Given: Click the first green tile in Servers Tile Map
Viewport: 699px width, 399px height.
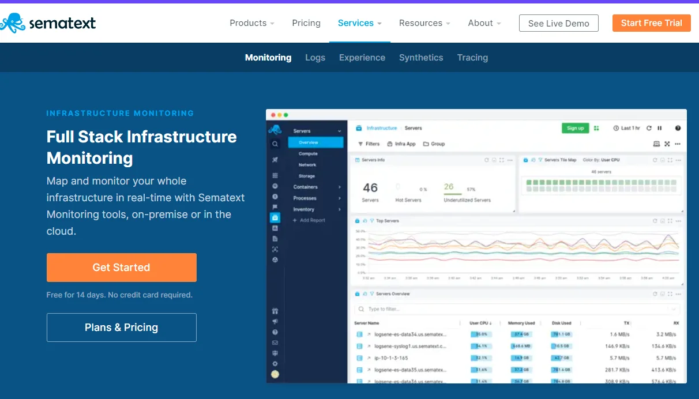Looking at the screenshot, I should tap(528, 182).
